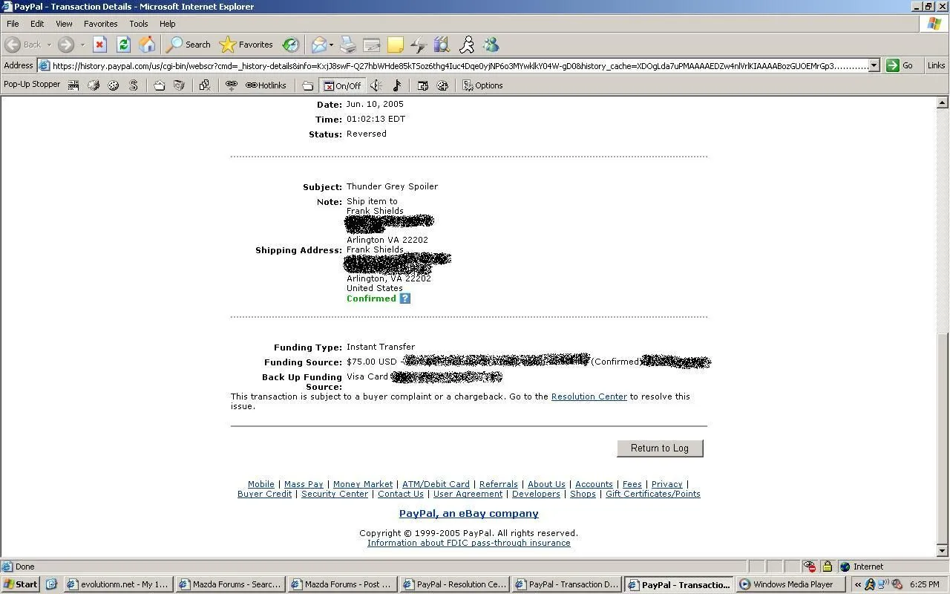This screenshot has height=594, width=950.
Task: Expand hidden system tray icons chevron
Action: click(x=858, y=584)
